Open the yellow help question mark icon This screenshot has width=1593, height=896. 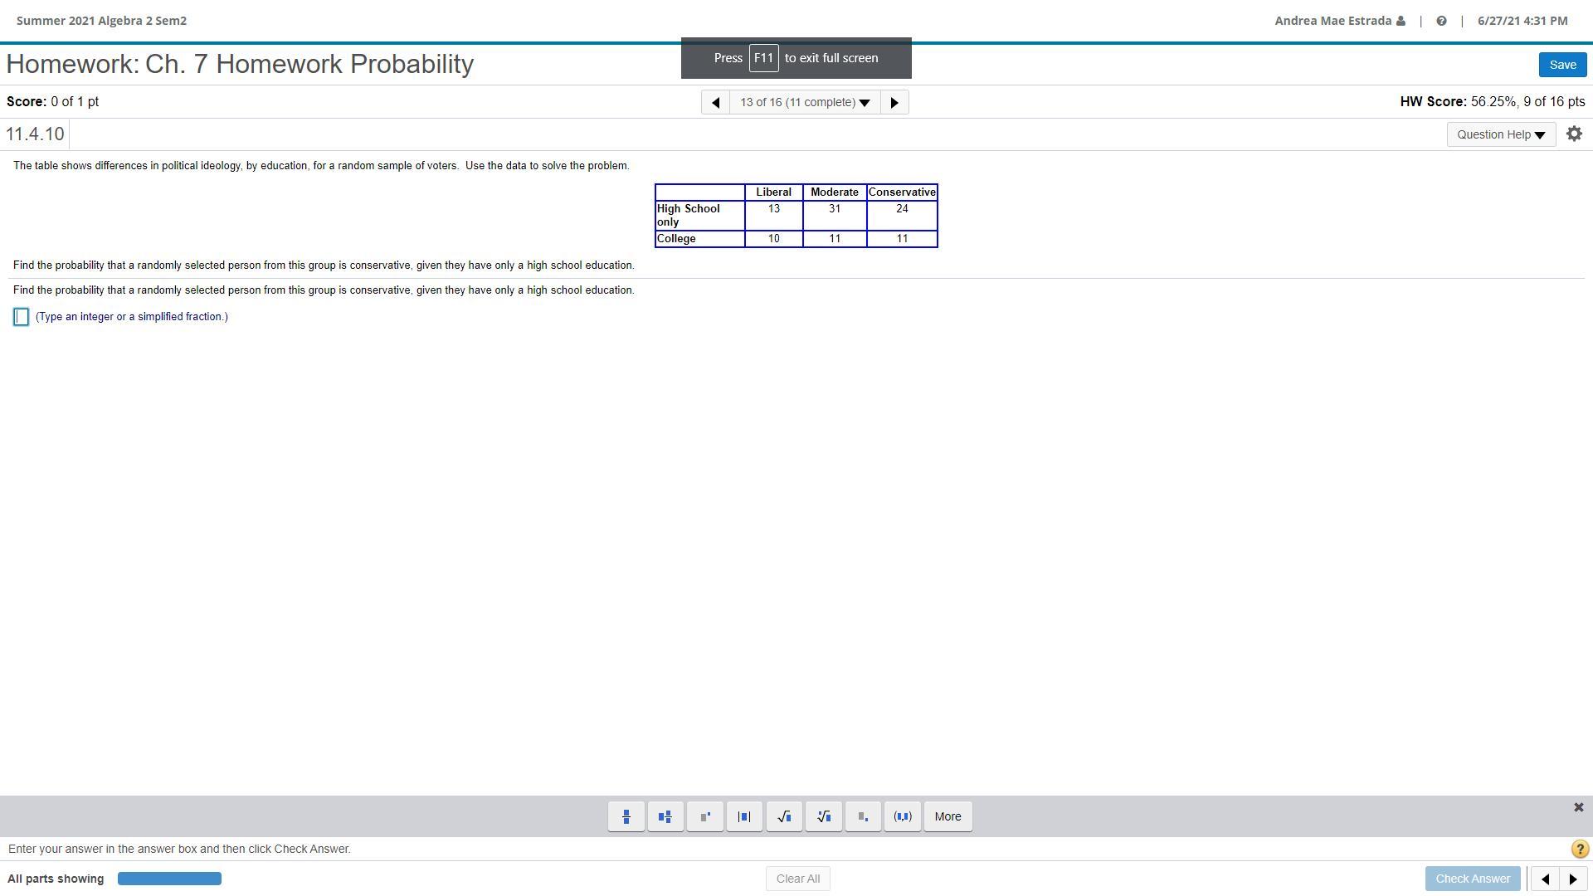pyautogui.click(x=1579, y=849)
